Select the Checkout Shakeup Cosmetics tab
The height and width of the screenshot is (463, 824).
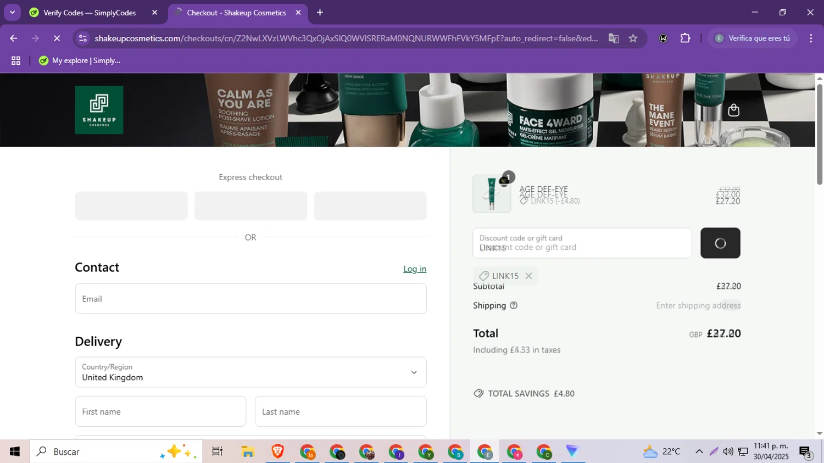pos(236,13)
